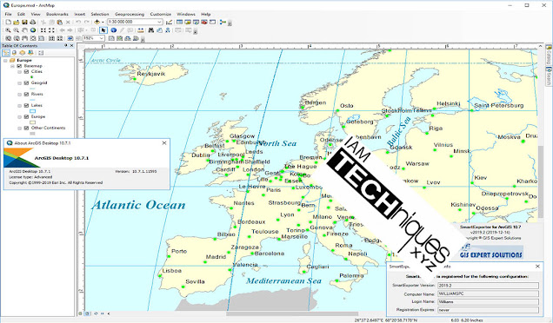Open the Print icon in toolbar
The width and height of the screenshot is (553, 323).
33,22
